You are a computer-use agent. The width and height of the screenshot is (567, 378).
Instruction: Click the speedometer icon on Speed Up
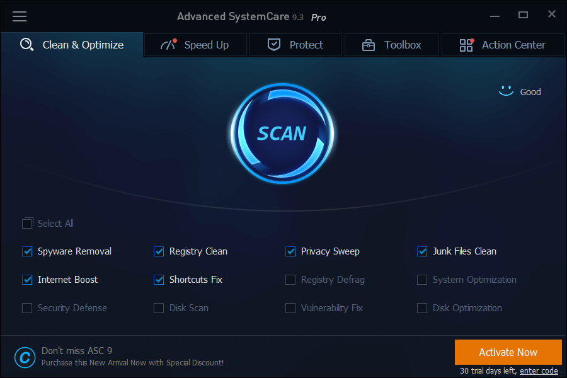point(168,45)
